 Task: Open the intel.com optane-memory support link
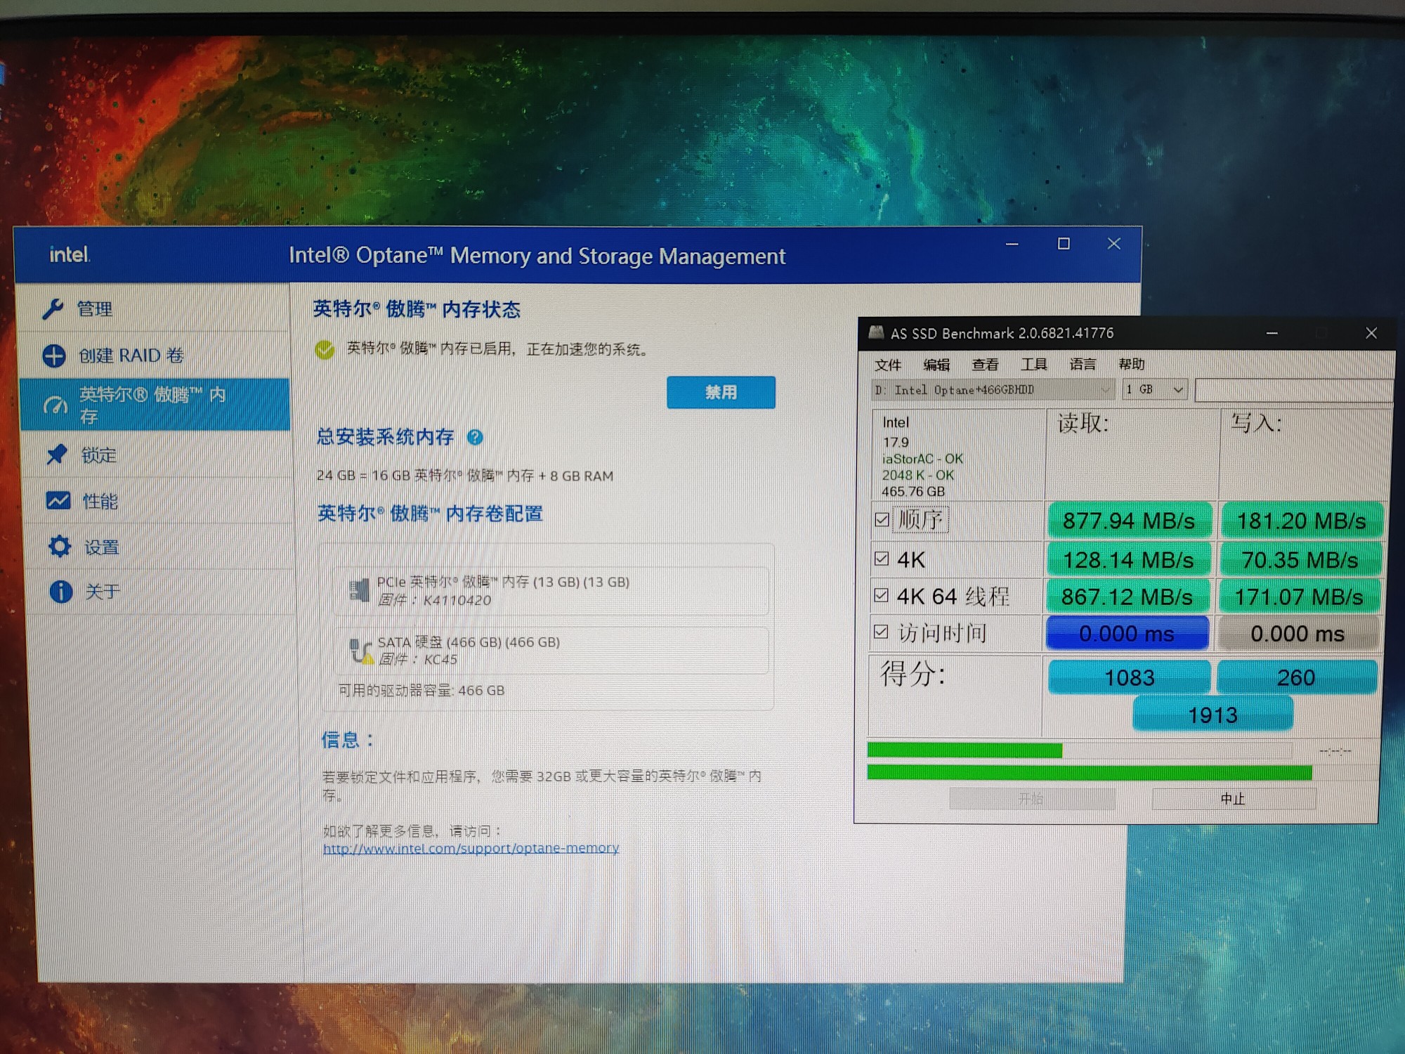[471, 848]
